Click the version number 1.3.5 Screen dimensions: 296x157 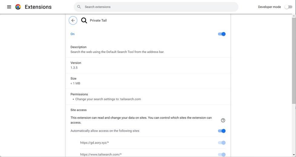74,67
